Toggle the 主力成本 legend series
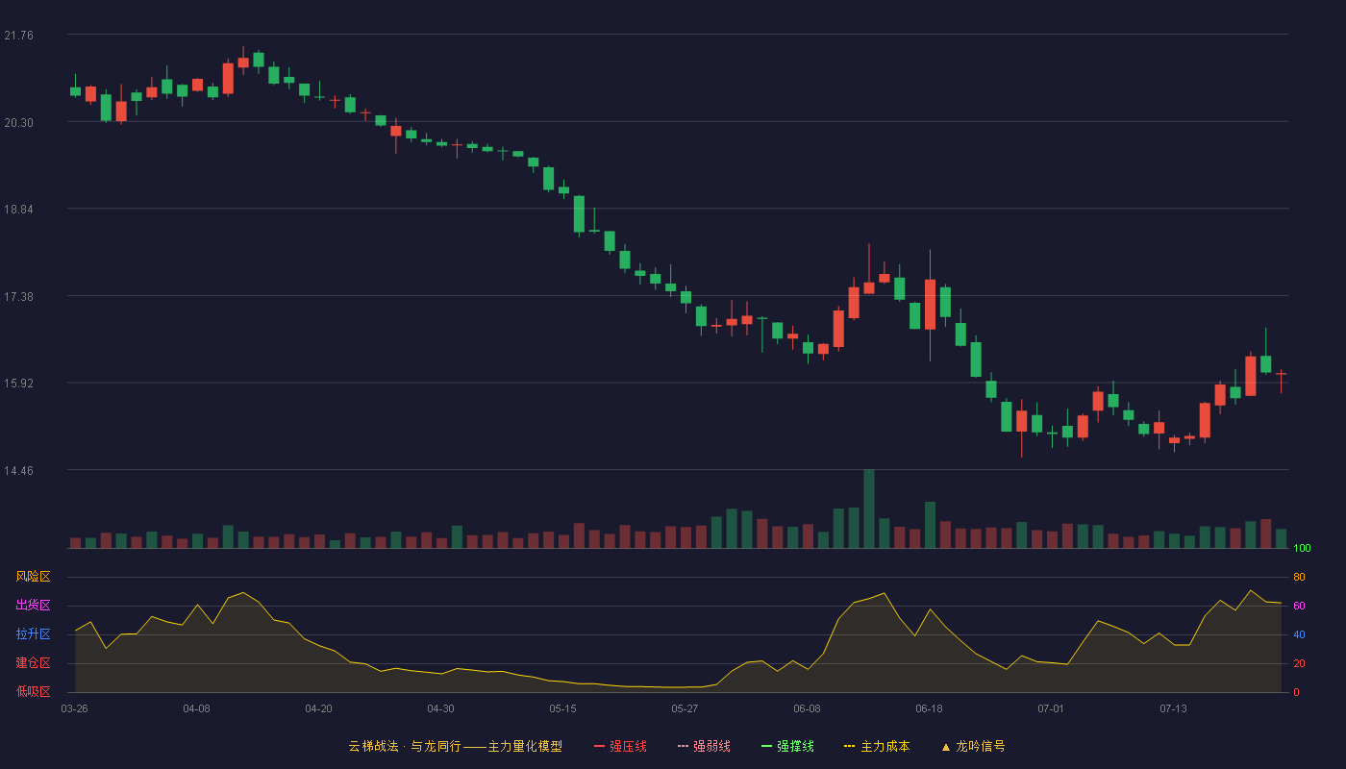 877,746
